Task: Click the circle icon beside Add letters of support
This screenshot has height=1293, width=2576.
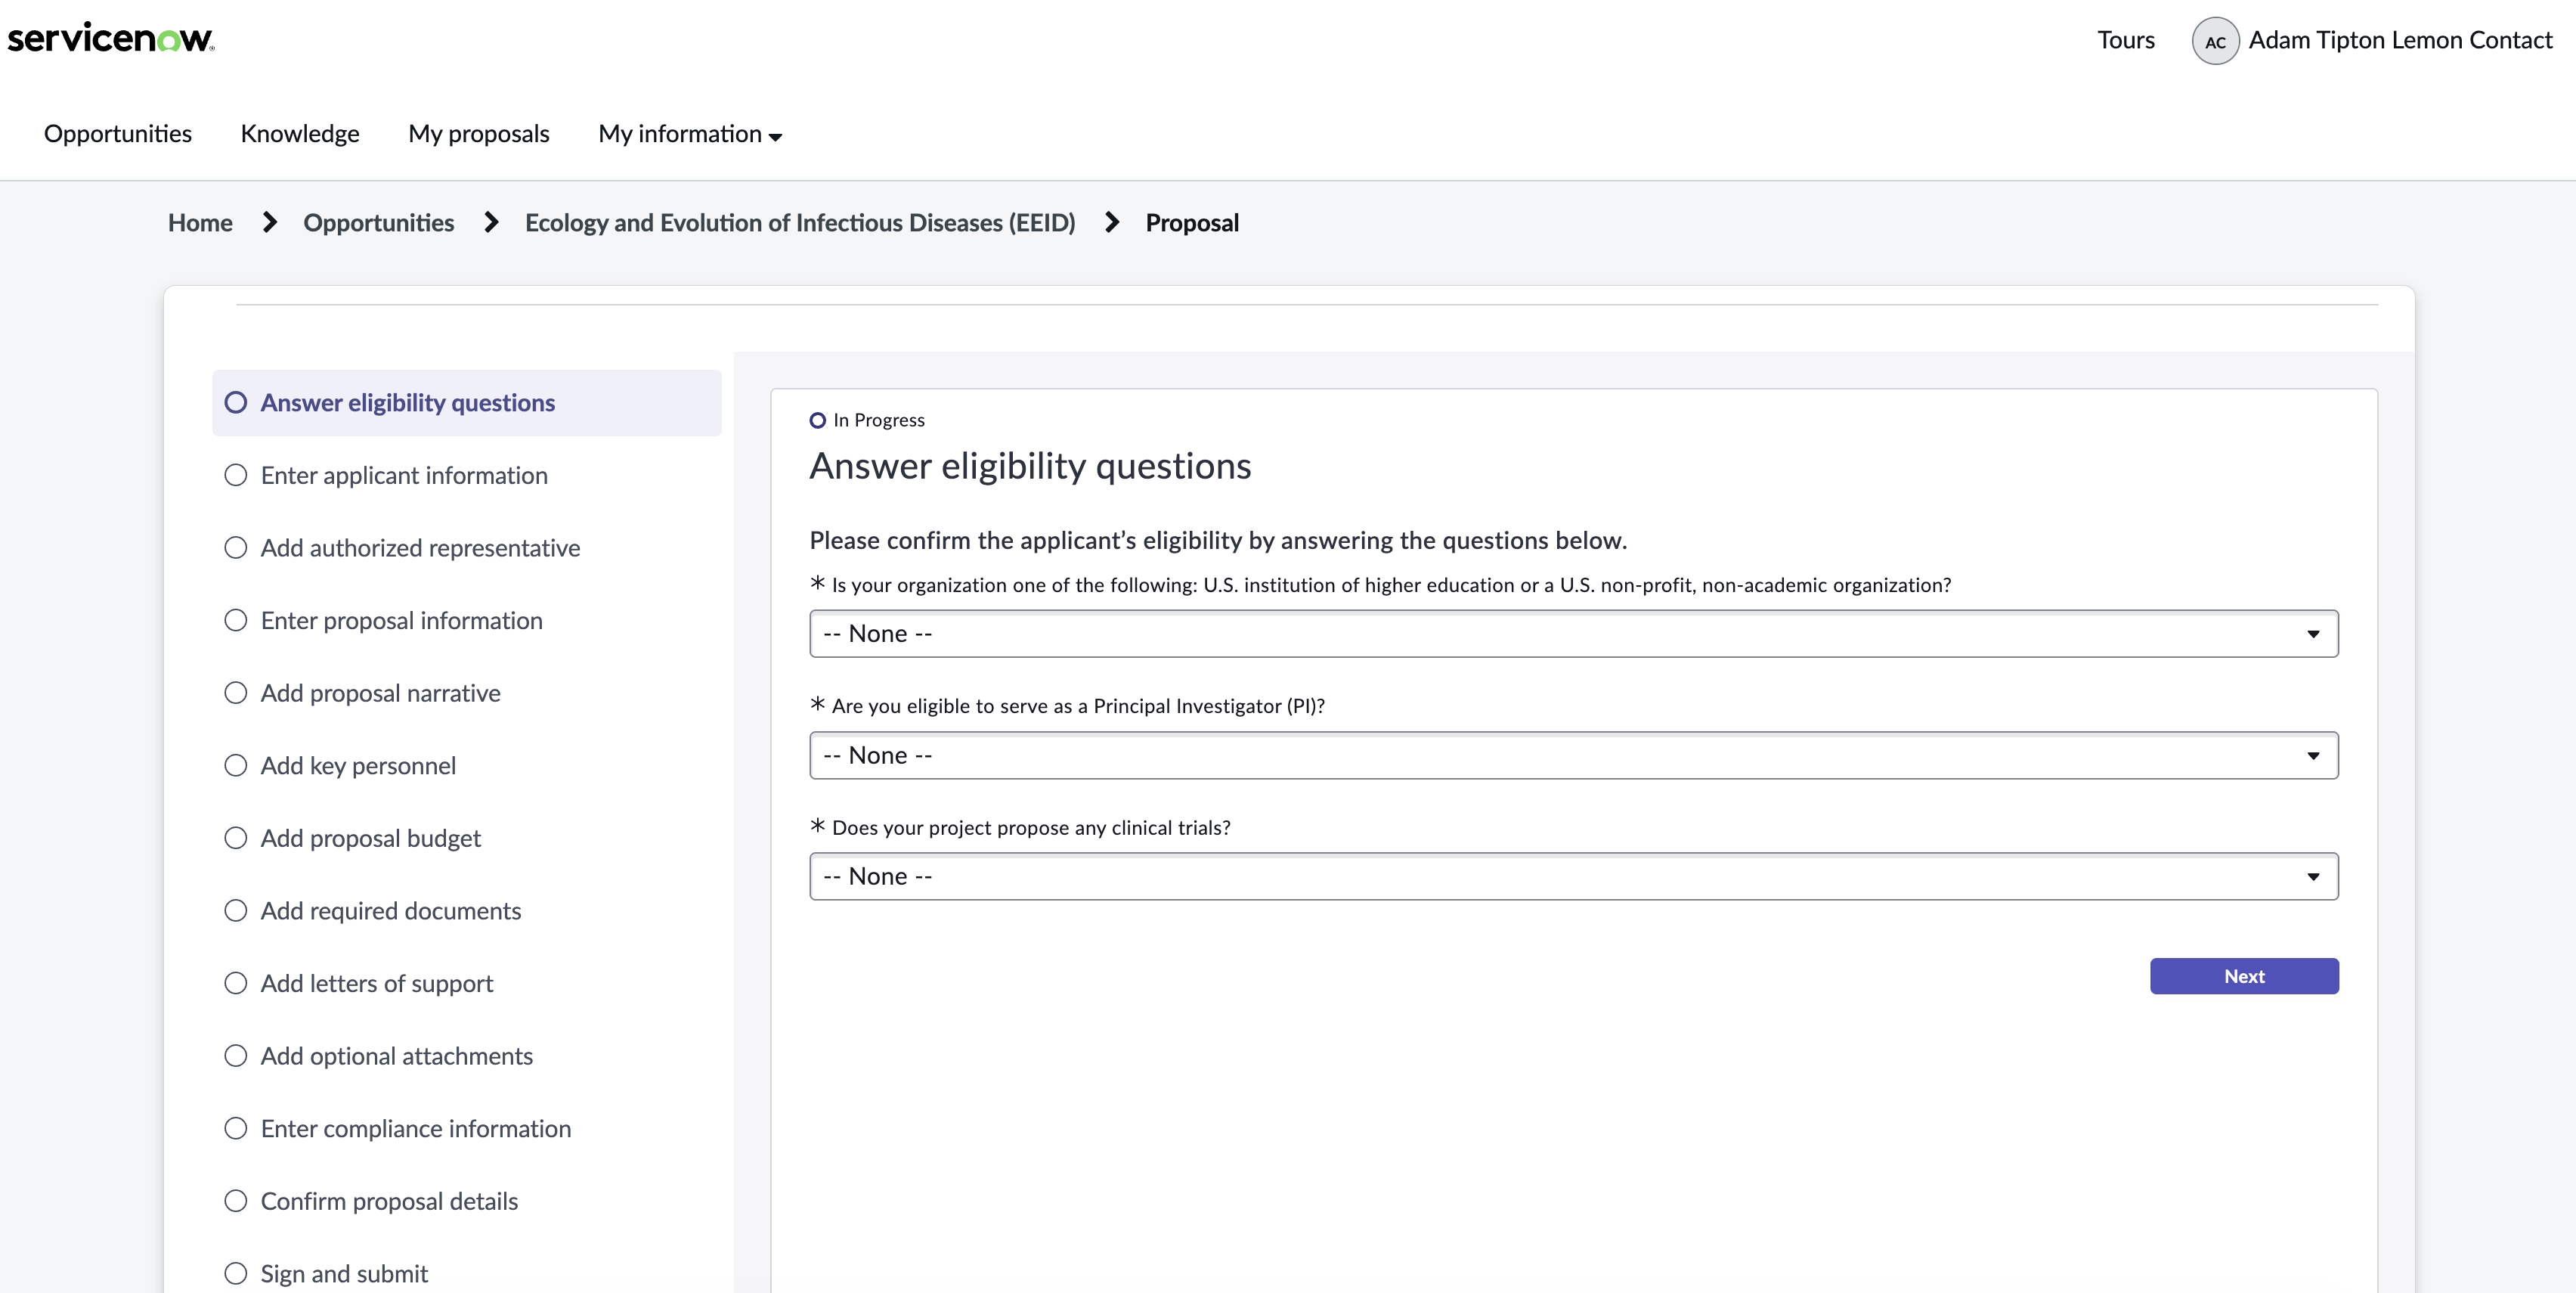Action: click(x=236, y=983)
